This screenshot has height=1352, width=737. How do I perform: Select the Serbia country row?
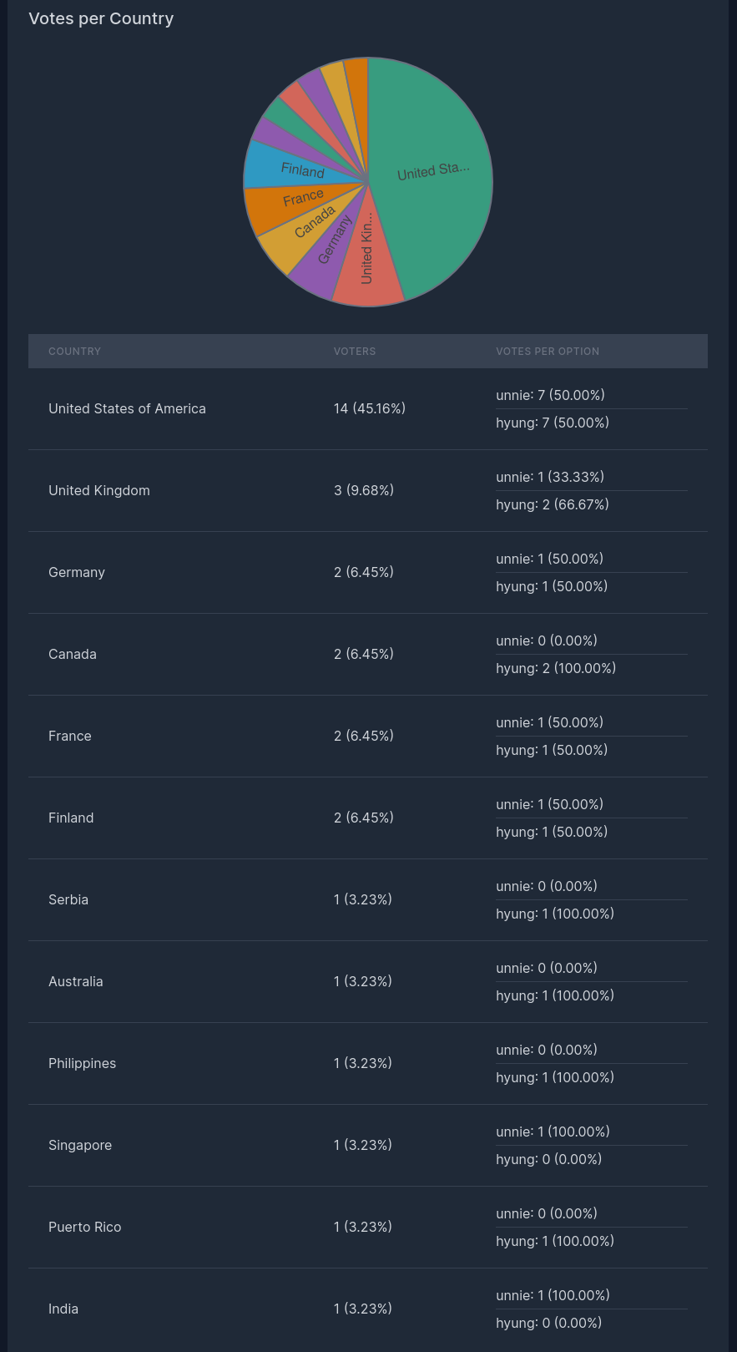[368, 900]
